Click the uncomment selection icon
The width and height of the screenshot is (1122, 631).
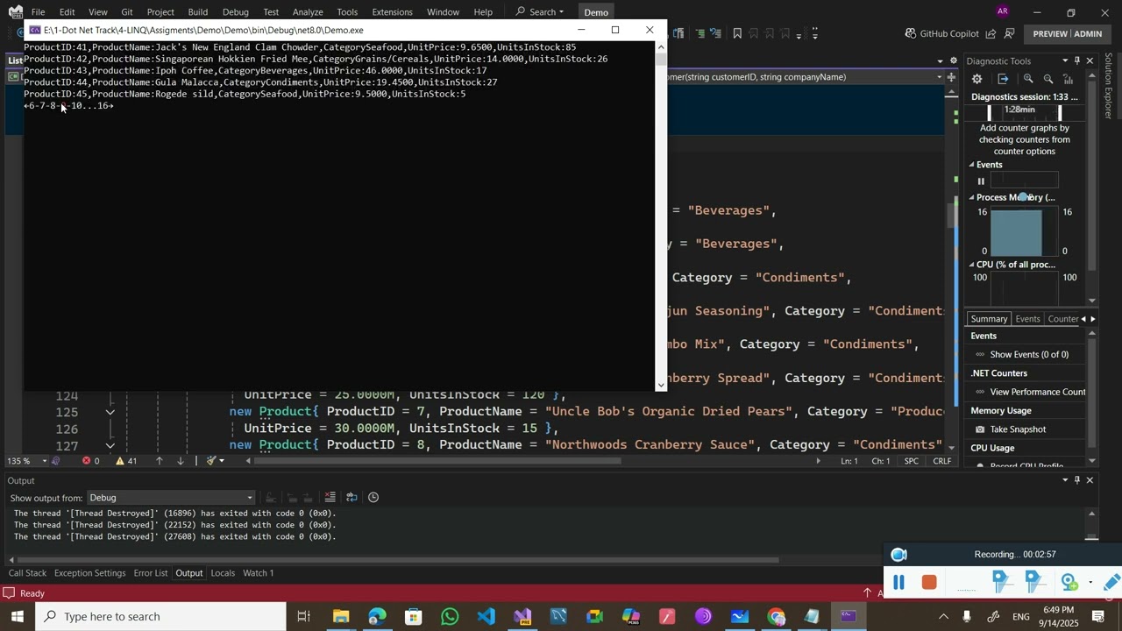(x=717, y=33)
